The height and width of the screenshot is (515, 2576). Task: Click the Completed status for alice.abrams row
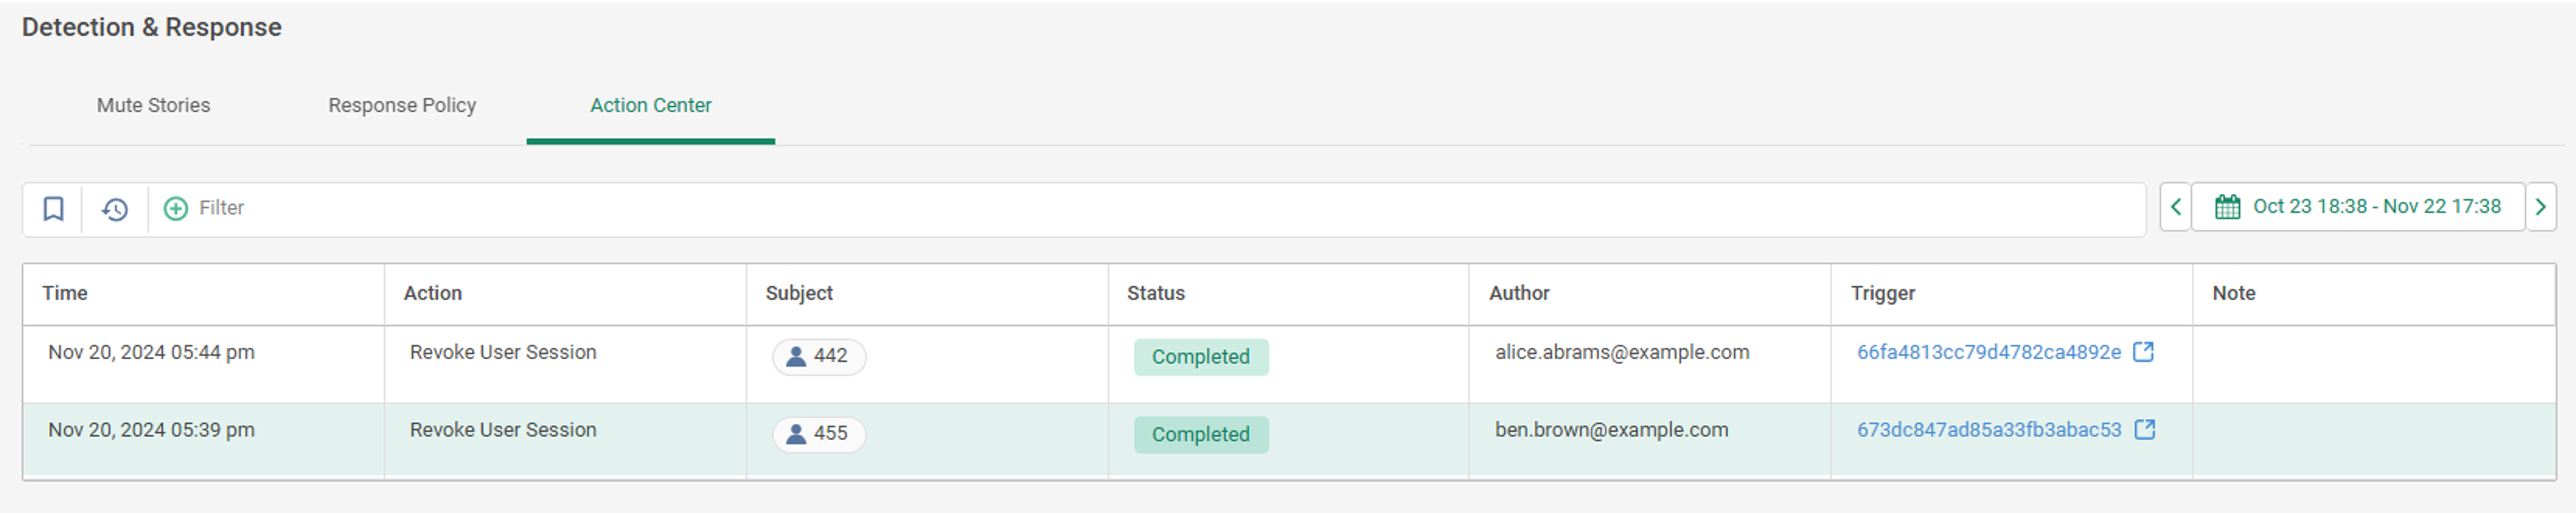(1200, 357)
